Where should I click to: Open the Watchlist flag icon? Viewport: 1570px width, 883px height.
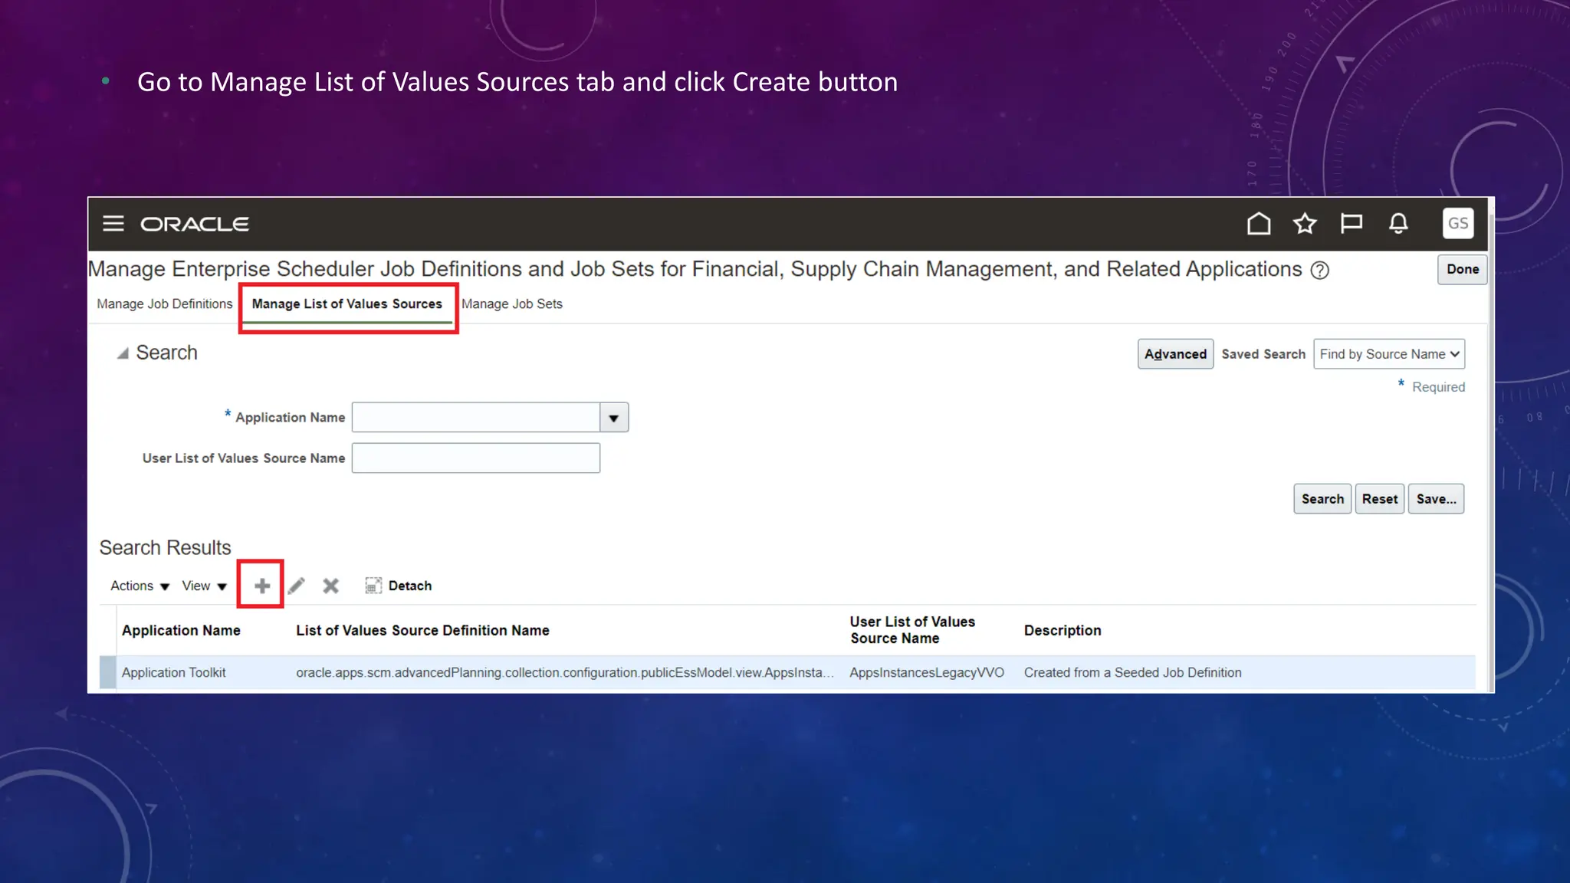coord(1352,224)
